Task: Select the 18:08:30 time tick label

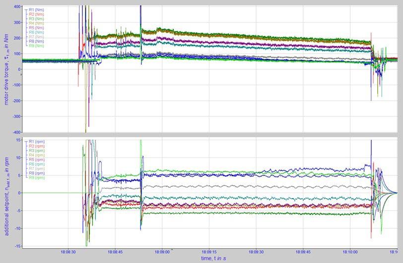Action: click(68, 252)
